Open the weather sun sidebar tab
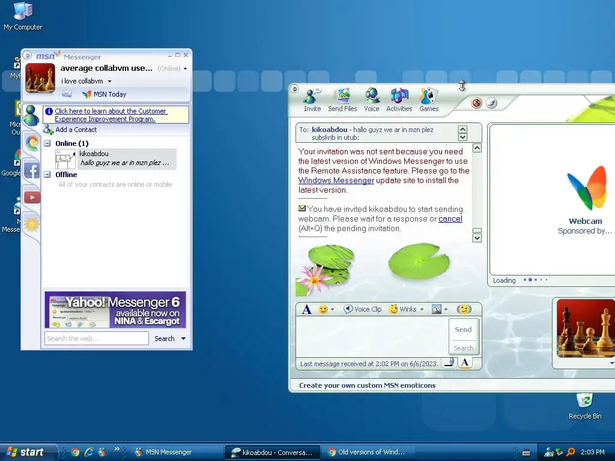This screenshot has height=461, width=615. 32,224
